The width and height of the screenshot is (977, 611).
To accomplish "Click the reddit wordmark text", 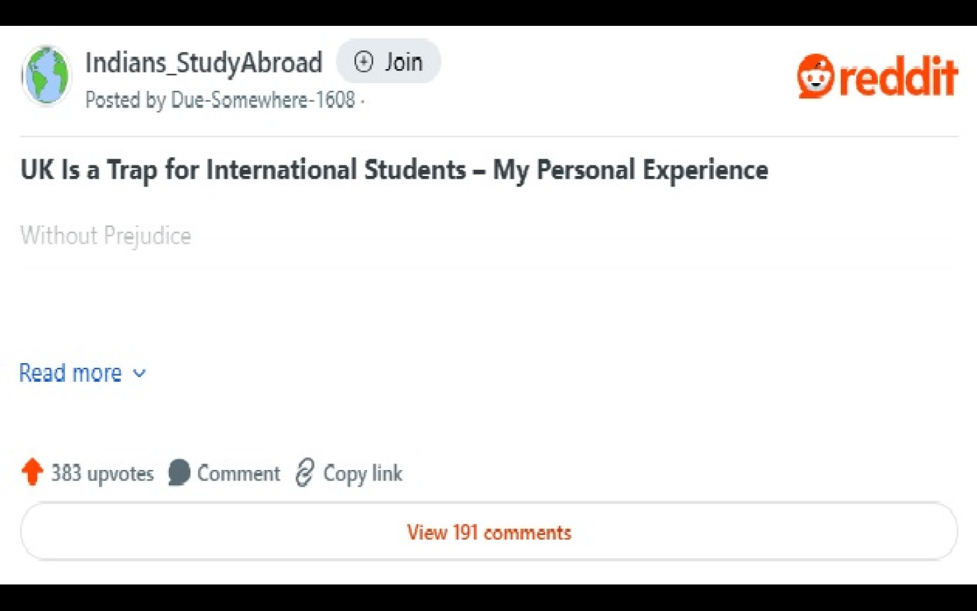I will (898, 76).
